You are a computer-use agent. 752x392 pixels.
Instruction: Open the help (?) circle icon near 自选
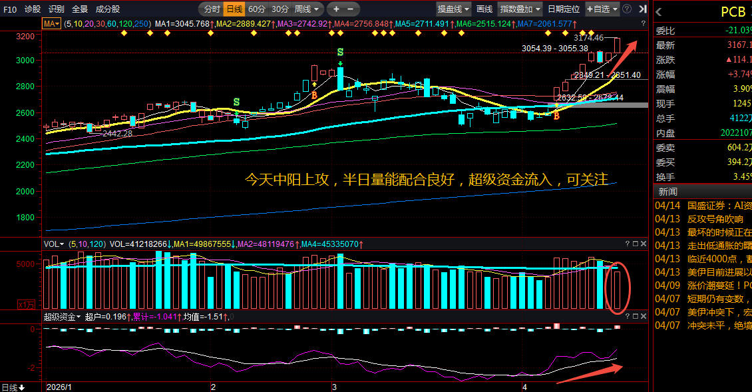(627, 9)
